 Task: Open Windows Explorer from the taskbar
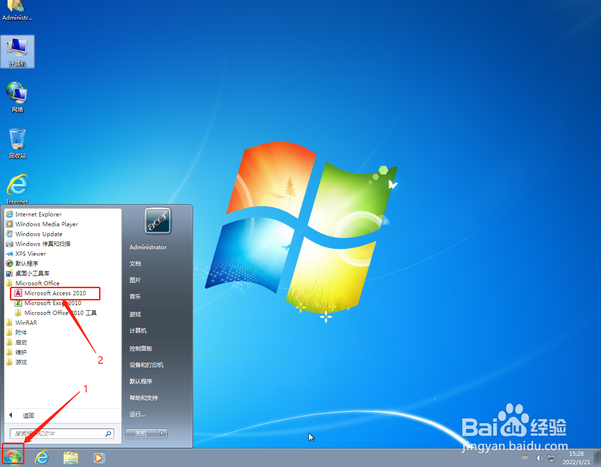coord(71,457)
